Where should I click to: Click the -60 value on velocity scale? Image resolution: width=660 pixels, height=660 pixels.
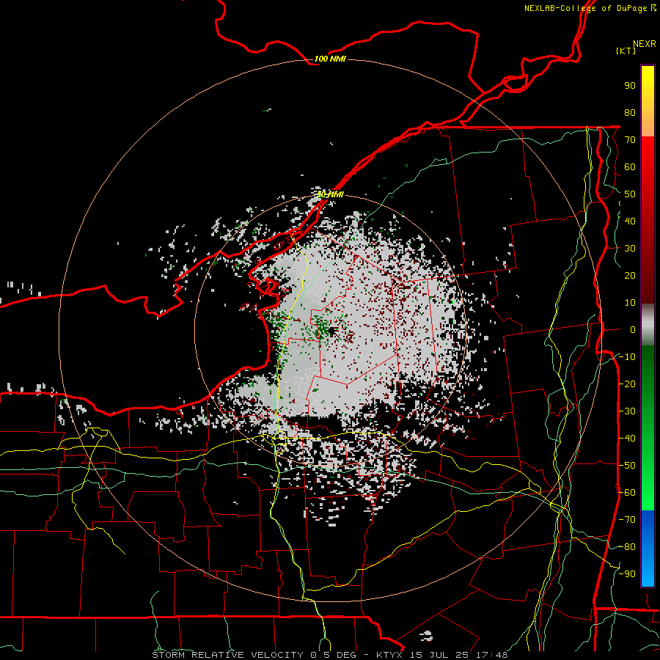627,493
